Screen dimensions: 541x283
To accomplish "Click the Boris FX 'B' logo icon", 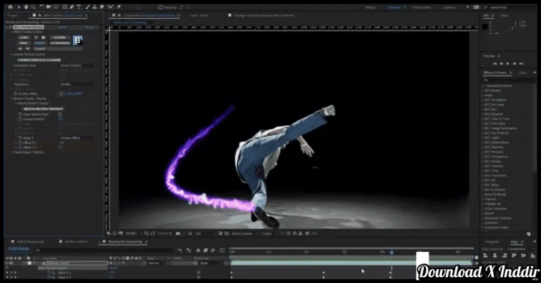I will pyautogui.click(x=78, y=40).
